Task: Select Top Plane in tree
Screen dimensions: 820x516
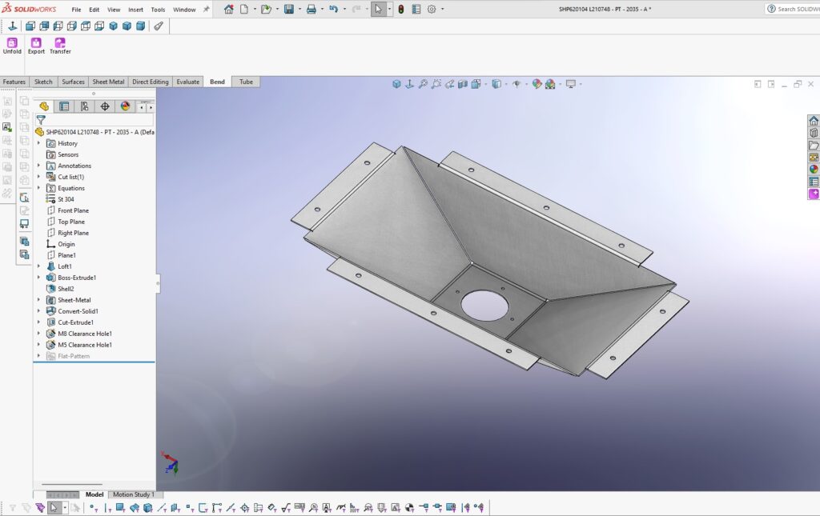Action: (71, 222)
